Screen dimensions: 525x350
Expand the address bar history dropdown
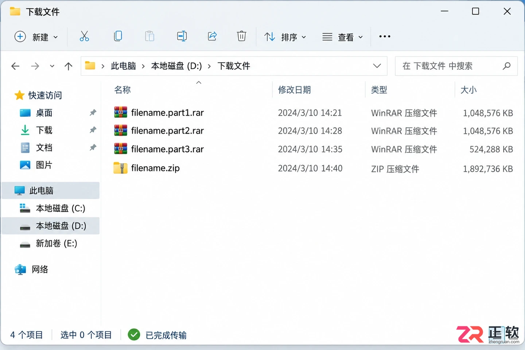[377, 66]
